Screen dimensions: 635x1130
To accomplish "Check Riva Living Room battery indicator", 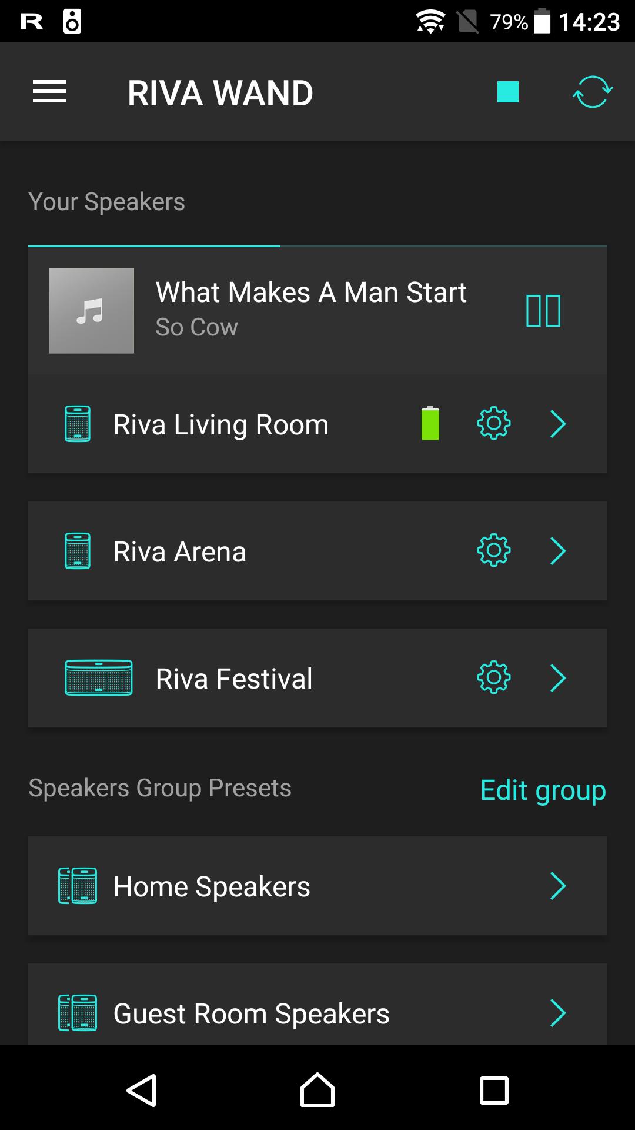I will point(430,423).
